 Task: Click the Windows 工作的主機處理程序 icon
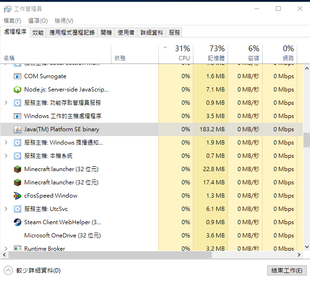[x=18, y=116]
